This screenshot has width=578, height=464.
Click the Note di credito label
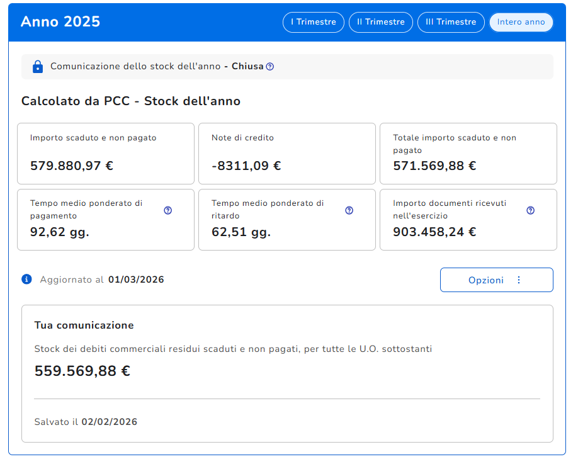coord(242,138)
